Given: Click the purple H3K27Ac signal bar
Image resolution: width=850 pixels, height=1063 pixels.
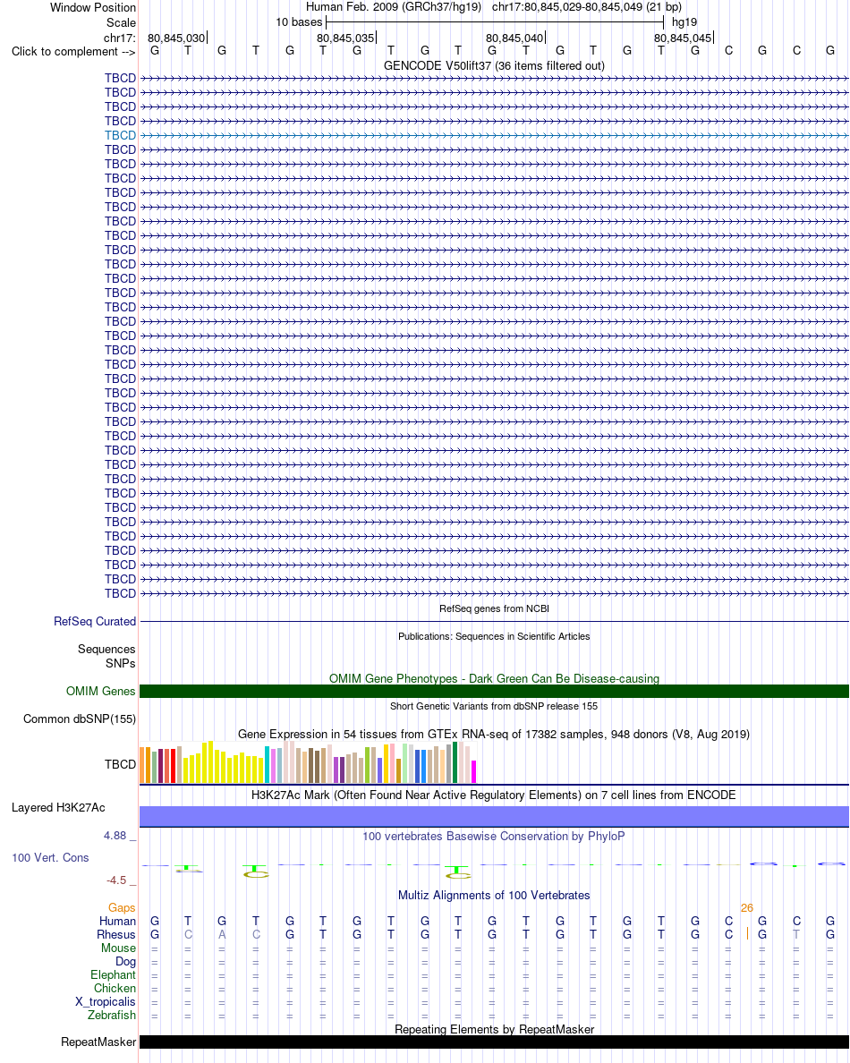Looking at the screenshot, I should (x=494, y=816).
